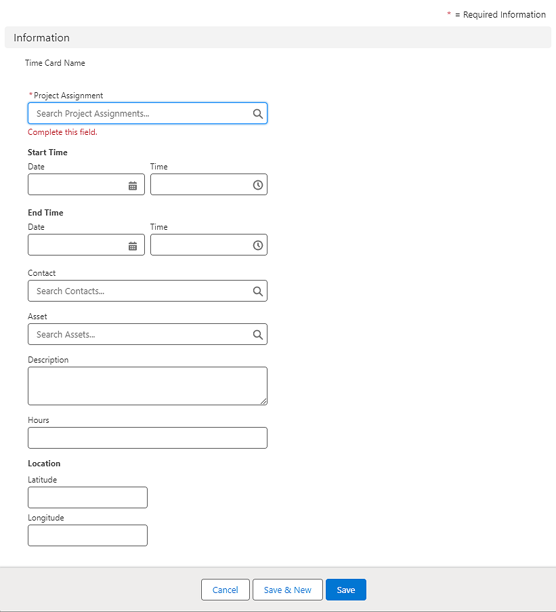The image size is (556, 612).
Task: Open the End Time calendar picker icon
Action: point(133,245)
